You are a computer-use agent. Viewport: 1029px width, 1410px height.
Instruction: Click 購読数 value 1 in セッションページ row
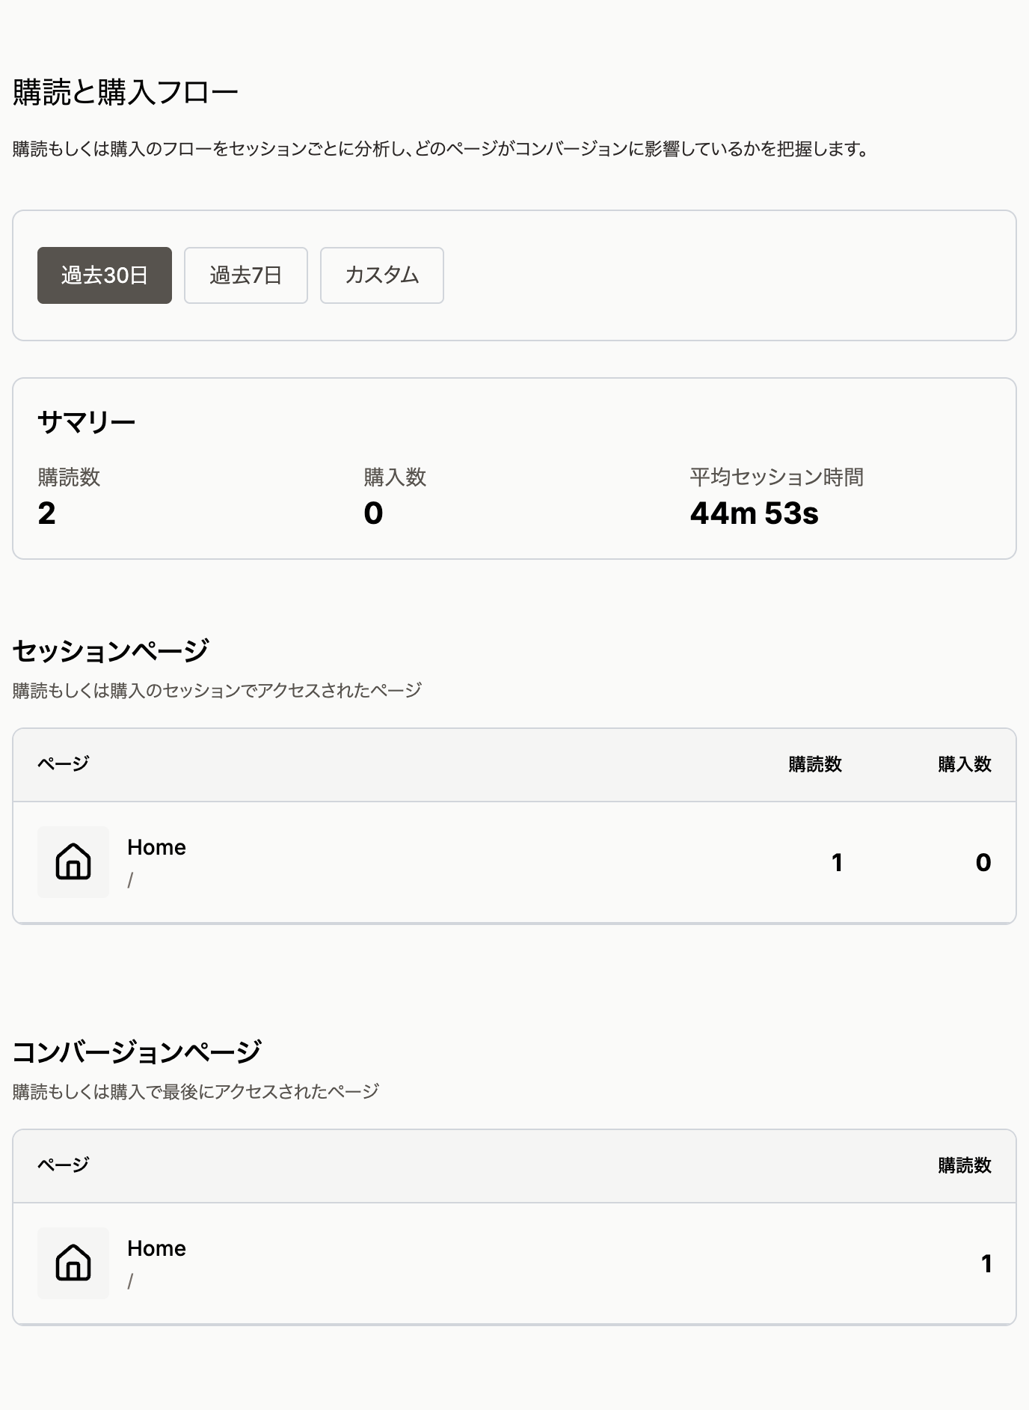click(837, 863)
